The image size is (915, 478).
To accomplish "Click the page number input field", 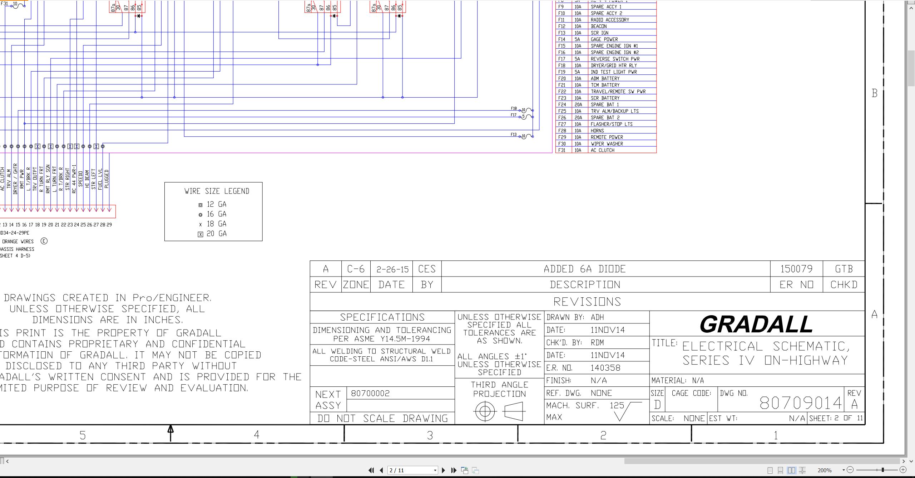I will coord(410,470).
